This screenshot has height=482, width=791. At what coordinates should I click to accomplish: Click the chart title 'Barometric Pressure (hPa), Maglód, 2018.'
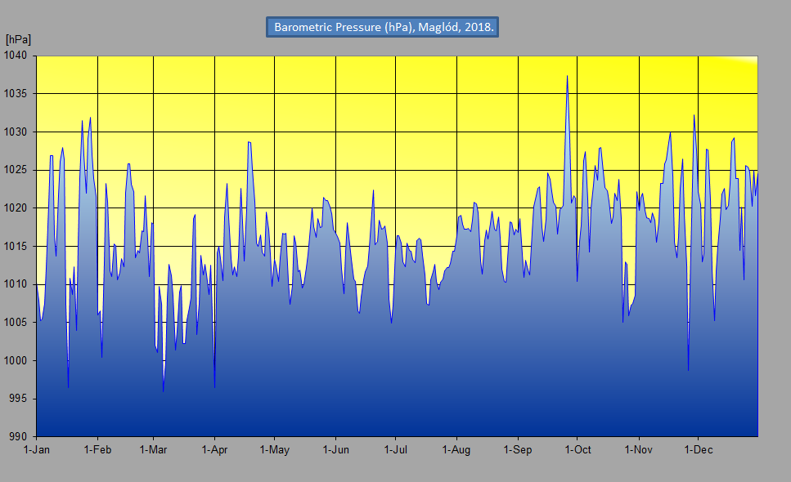(382, 27)
